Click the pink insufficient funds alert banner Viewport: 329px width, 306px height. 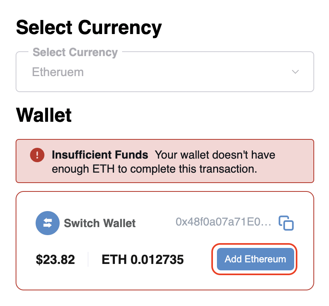165,161
